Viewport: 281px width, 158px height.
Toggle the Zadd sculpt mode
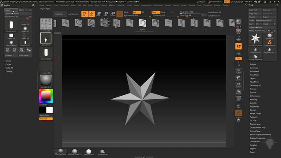point(156,12)
